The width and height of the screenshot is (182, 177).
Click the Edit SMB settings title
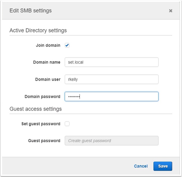[x=31, y=11]
